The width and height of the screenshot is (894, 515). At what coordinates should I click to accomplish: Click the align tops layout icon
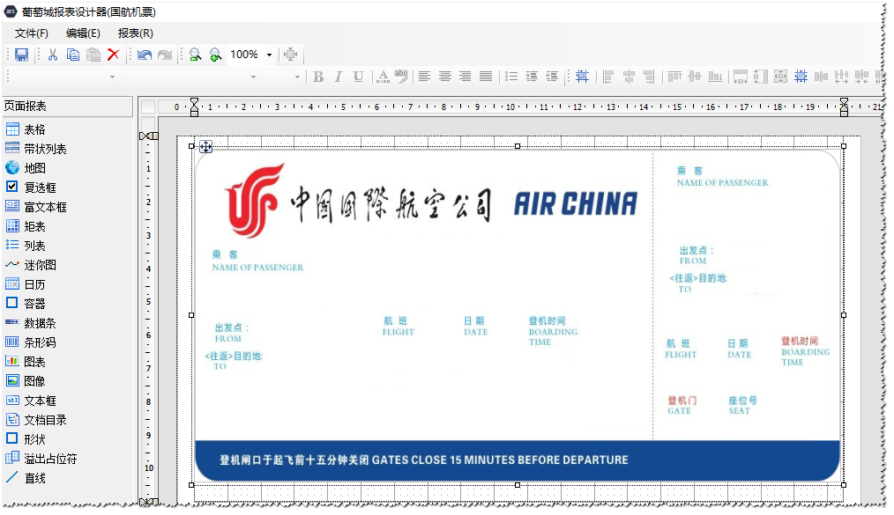pyautogui.click(x=674, y=77)
